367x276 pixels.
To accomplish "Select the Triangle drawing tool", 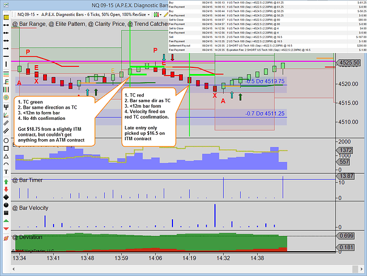I will click(x=6, y=156).
